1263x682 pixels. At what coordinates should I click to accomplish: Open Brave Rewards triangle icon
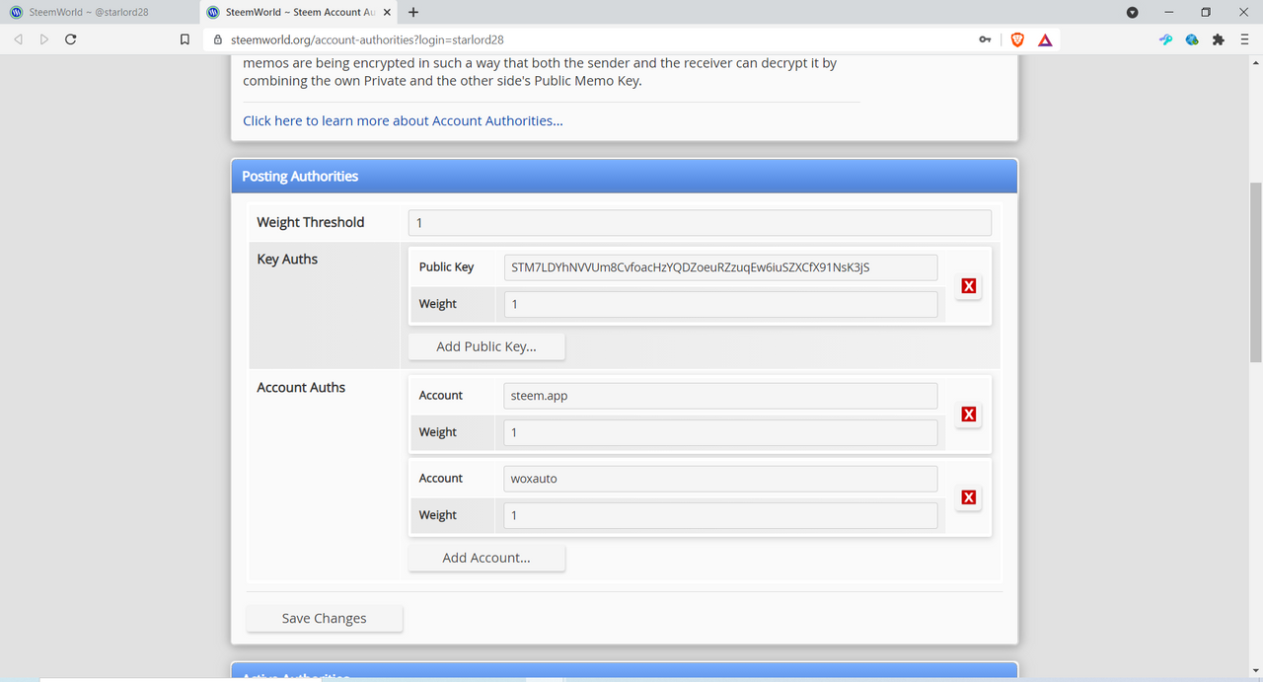(x=1045, y=39)
